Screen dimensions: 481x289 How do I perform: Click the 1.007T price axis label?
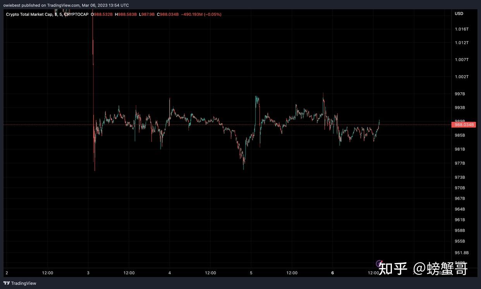coord(462,60)
